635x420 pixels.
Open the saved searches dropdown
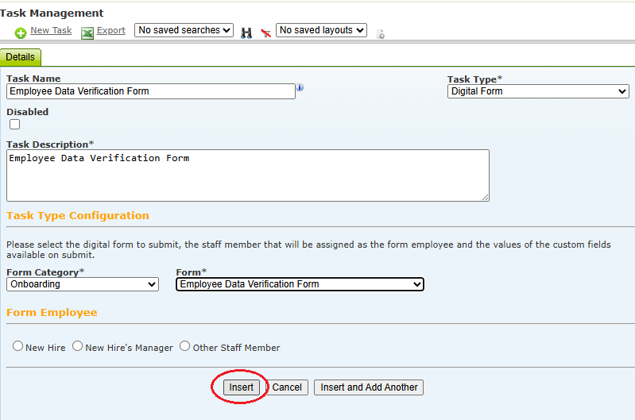point(184,30)
